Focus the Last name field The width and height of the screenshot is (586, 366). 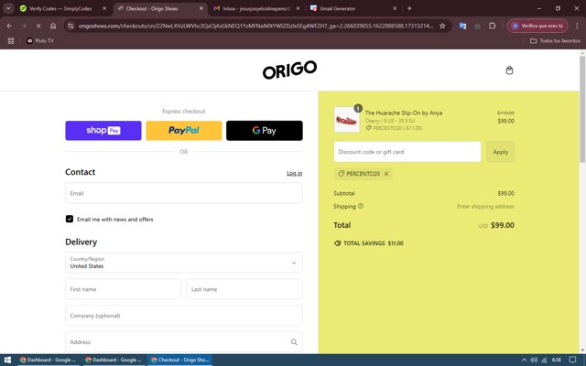coord(244,289)
